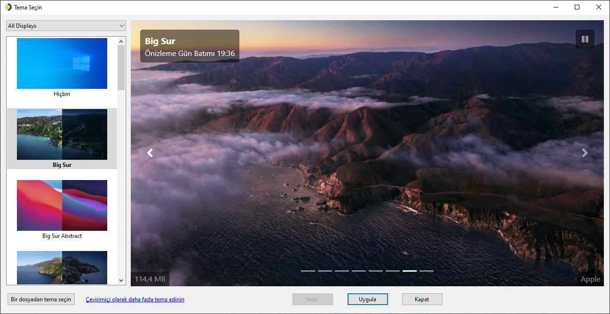The width and height of the screenshot is (610, 314).
Task: Click the Kapat button
Action: [422, 299]
